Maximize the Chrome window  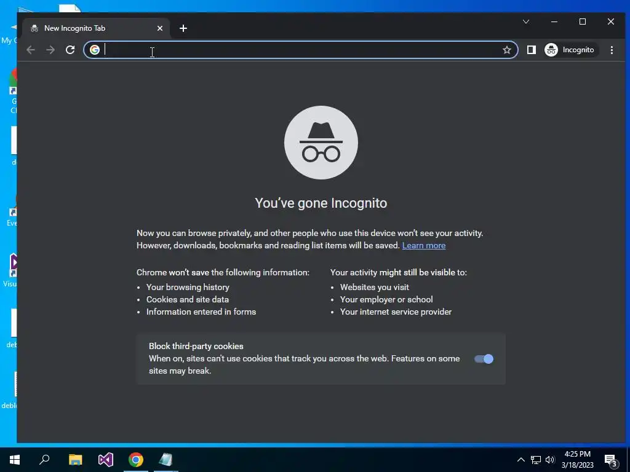pyautogui.click(x=583, y=22)
